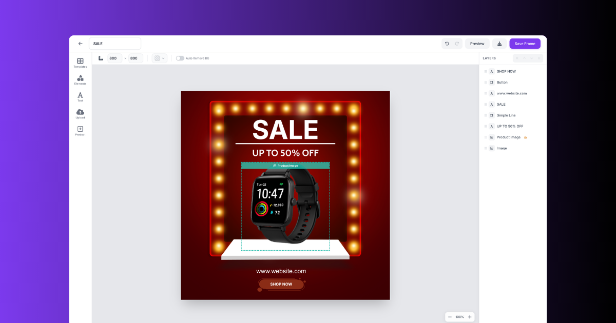Click the Save Frame button

coord(525,44)
